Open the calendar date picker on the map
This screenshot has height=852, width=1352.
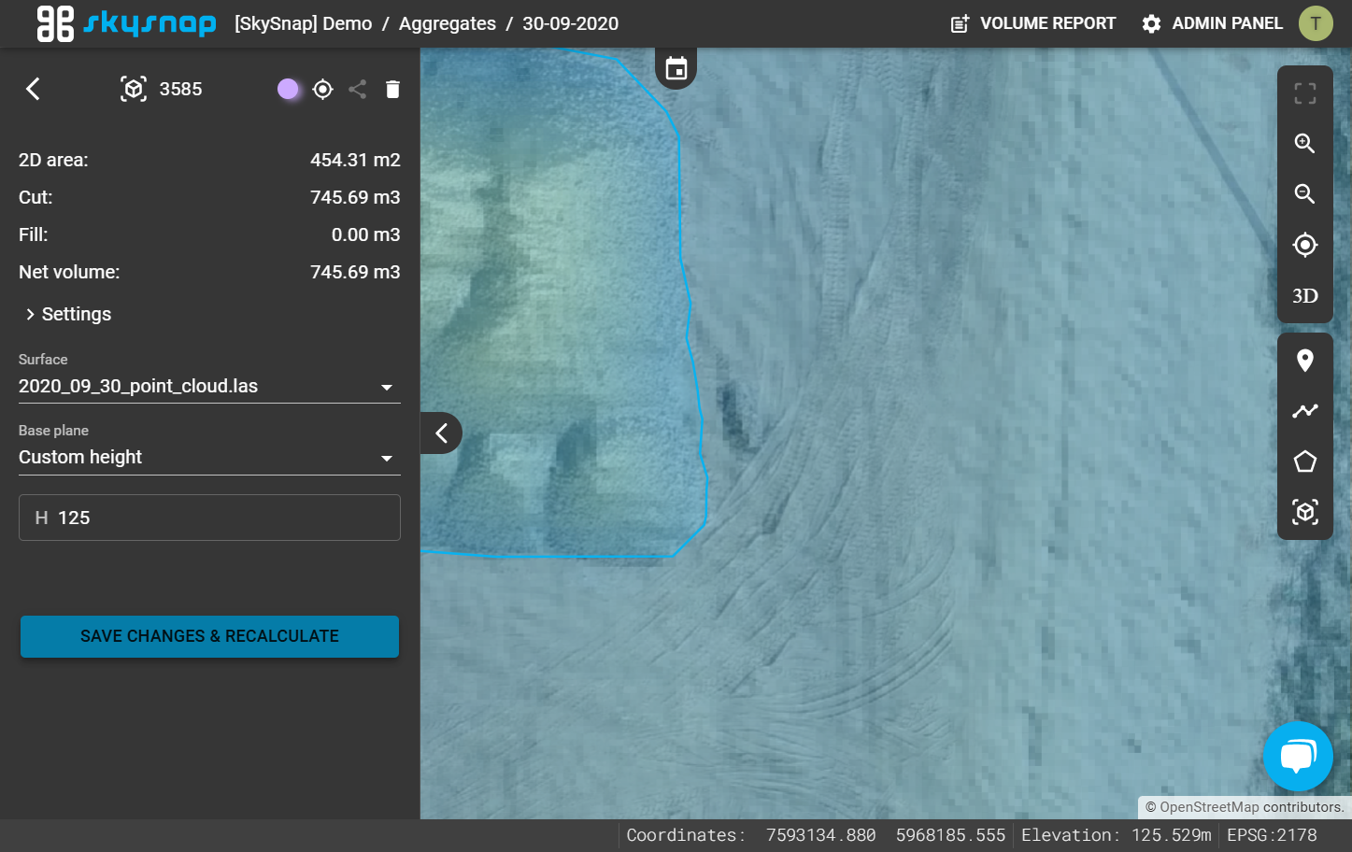[x=676, y=68]
